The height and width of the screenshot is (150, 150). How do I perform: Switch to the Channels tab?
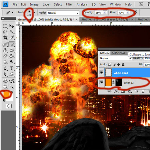[119, 53]
